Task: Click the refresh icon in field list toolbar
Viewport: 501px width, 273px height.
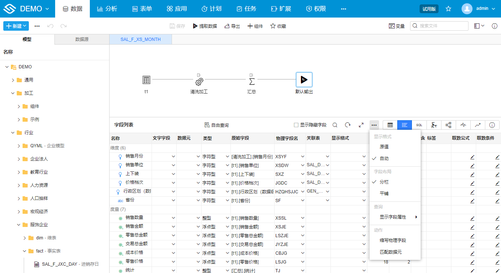Action: pos(348,125)
